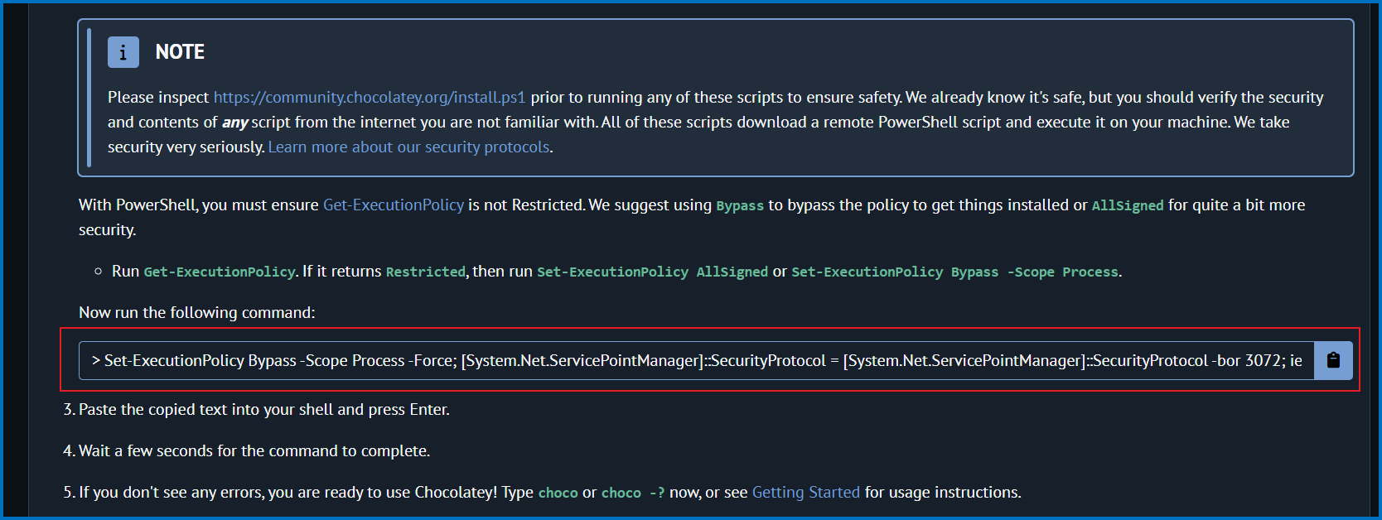Image resolution: width=1382 pixels, height=520 pixels.
Task: Click the code Set-ExecutionPolicy AllSigned
Action: click(x=653, y=272)
